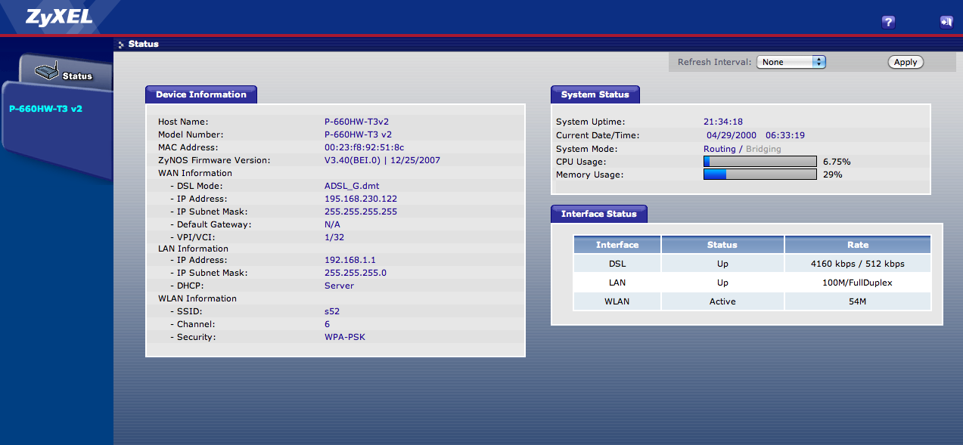The height and width of the screenshot is (445, 963).
Task: Open P-660HW-T3 v2 sidebar menu item
Action: (x=45, y=109)
